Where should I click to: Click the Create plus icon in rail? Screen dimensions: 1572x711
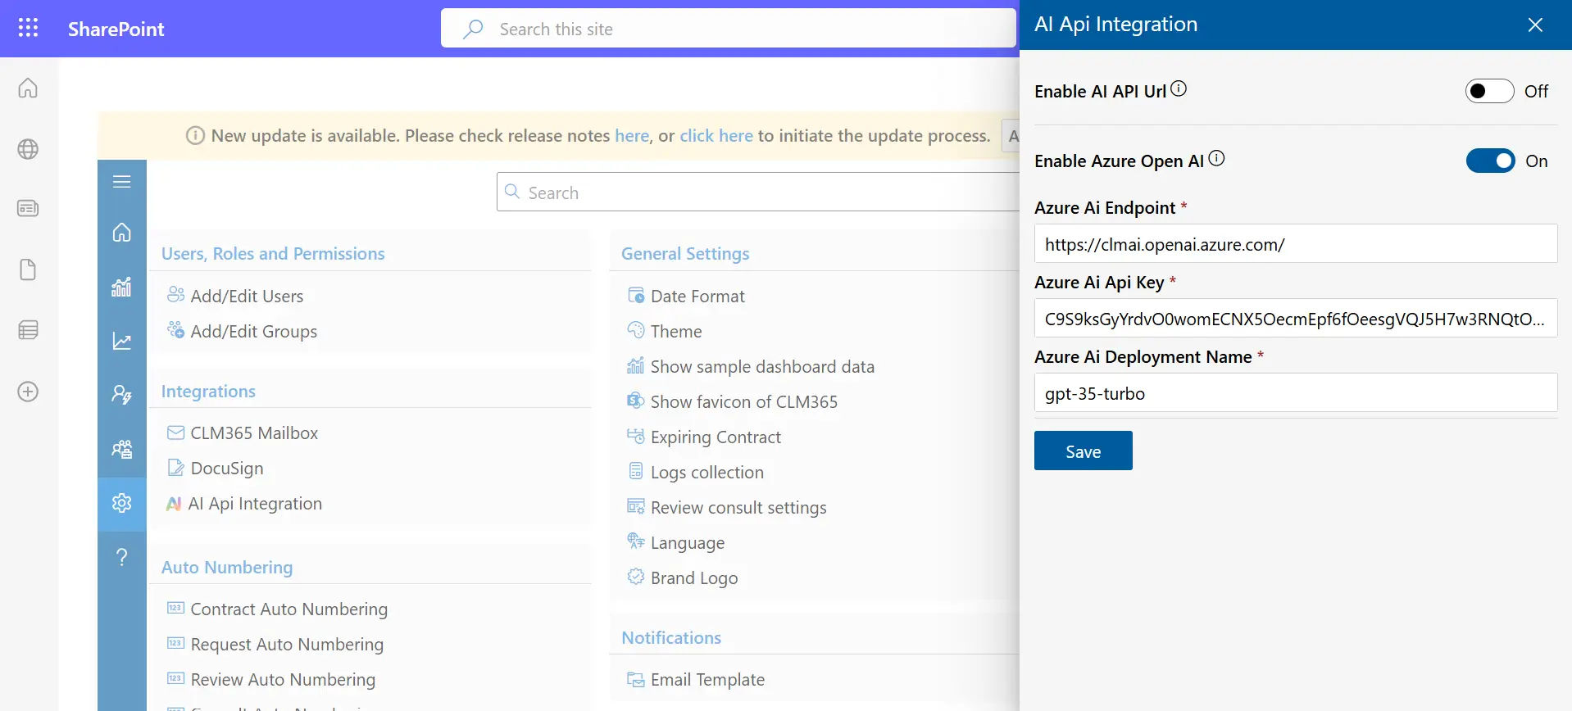28,392
